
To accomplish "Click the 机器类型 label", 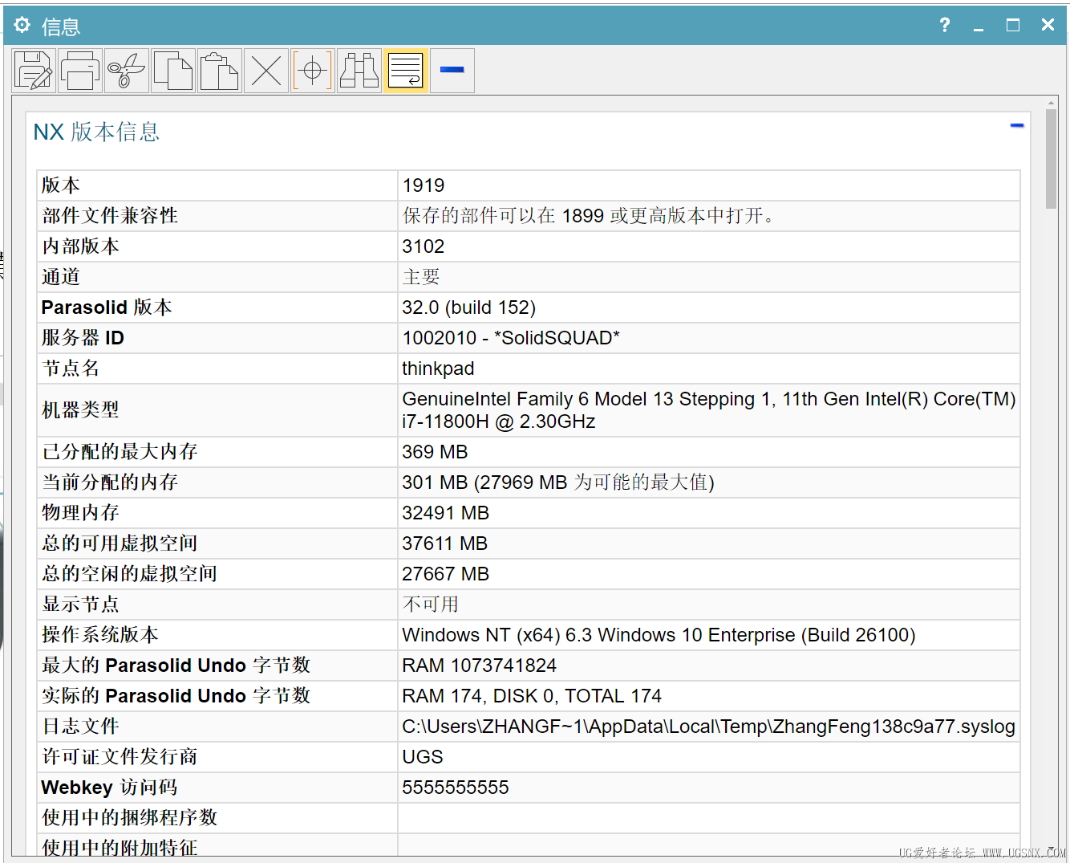I will (80, 410).
